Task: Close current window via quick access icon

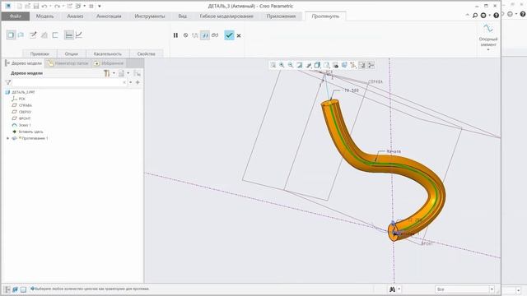Action: 91,6
